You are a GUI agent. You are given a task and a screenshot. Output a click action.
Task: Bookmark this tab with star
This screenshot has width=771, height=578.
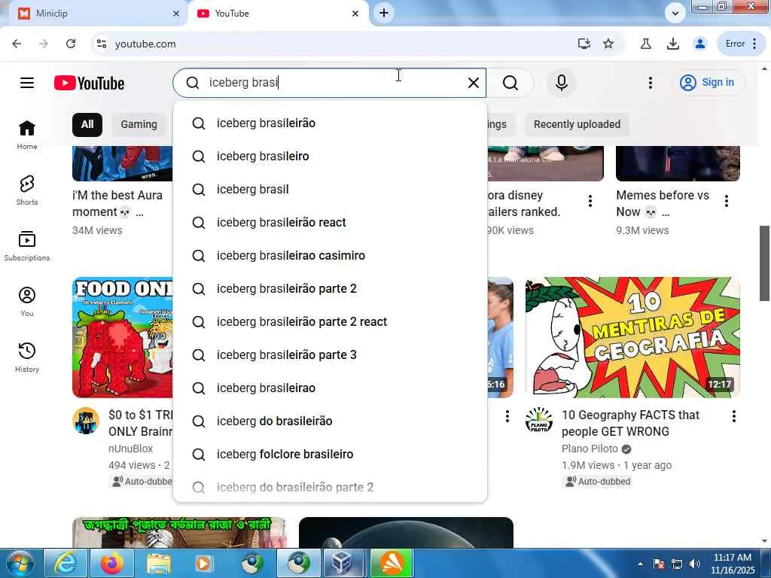pos(608,44)
